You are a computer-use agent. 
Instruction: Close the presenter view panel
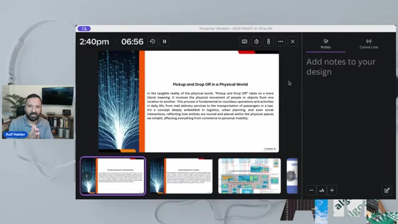293,42
